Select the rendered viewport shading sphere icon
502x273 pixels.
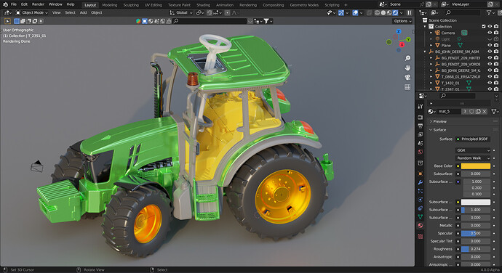tap(395, 13)
